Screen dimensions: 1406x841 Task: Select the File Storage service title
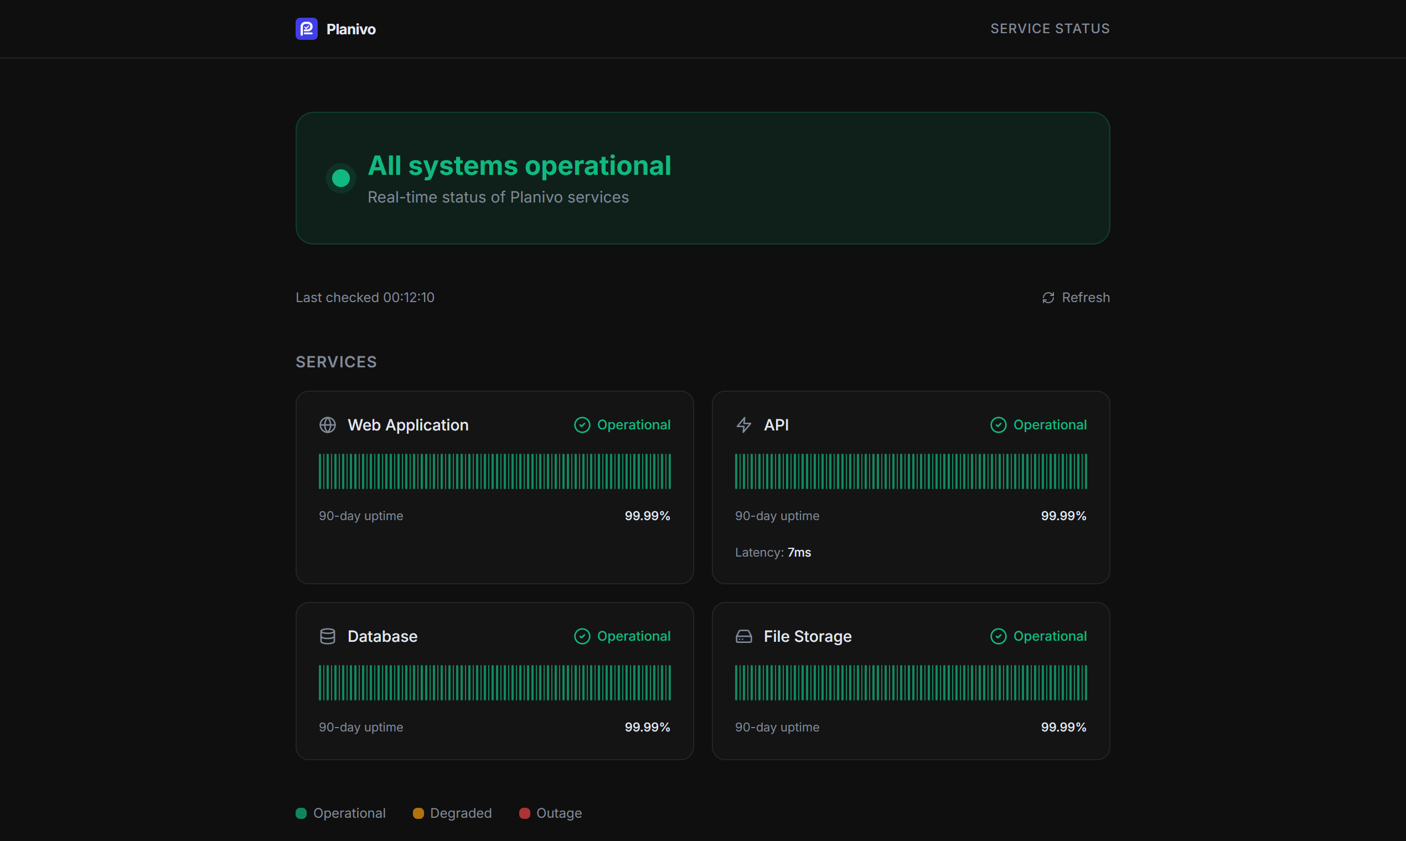[808, 636]
